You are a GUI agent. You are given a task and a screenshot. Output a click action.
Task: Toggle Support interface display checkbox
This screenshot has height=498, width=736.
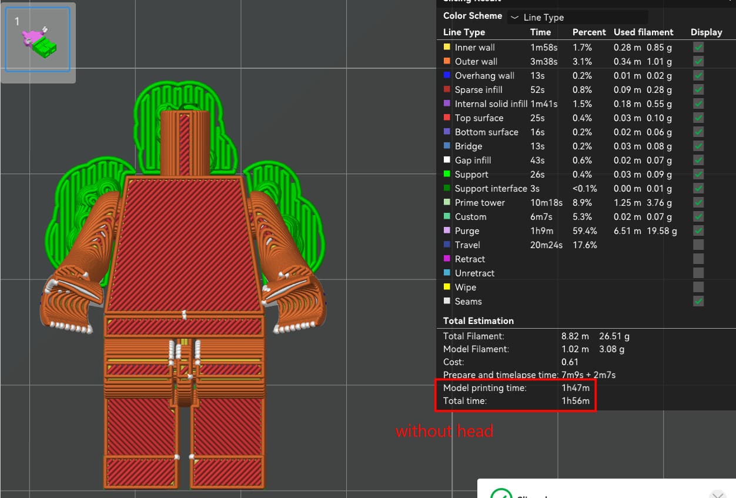(698, 188)
